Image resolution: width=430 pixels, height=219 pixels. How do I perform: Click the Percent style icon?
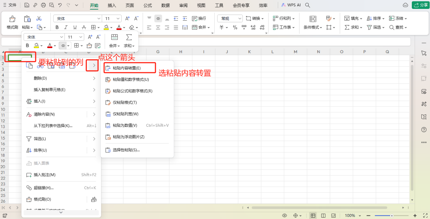coord(235,27)
